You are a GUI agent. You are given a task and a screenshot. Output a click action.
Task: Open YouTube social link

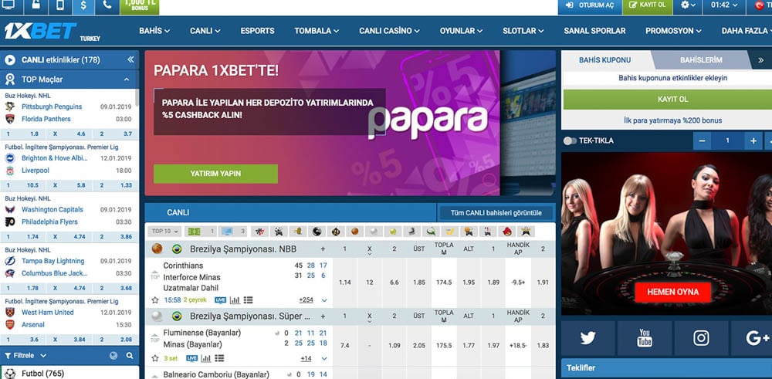645,338
